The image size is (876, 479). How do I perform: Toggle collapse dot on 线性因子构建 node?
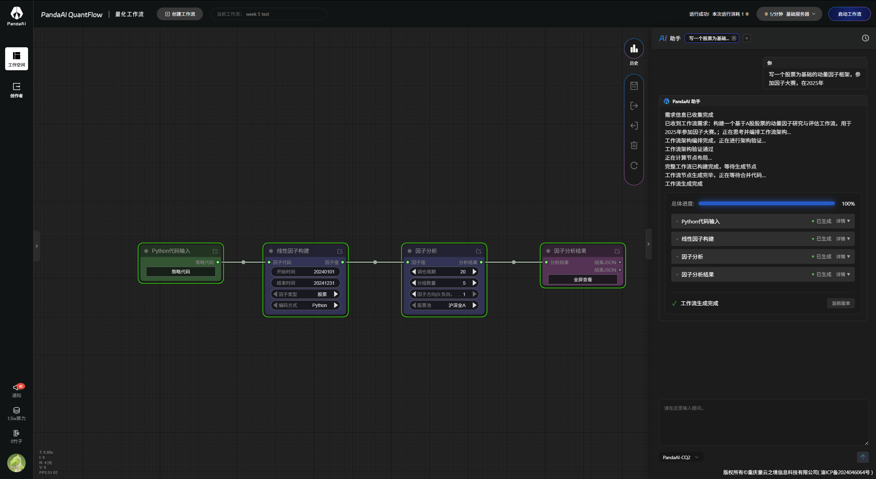click(x=271, y=251)
